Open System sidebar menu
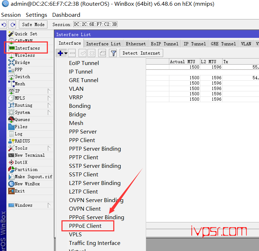The height and width of the screenshot is (251, 259). tap(31, 112)
